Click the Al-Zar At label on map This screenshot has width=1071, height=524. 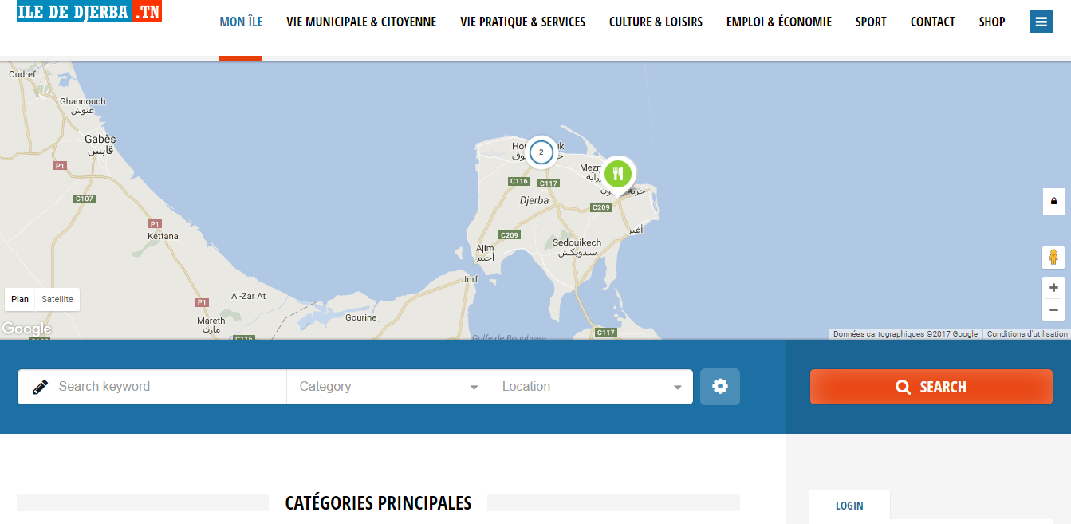(249, 296)
